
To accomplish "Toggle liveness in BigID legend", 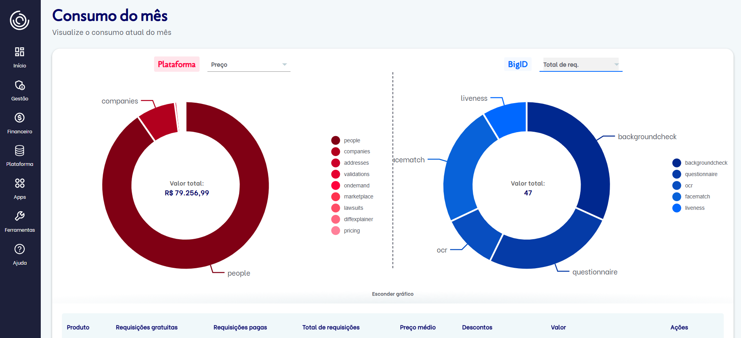I will pos(688,208).
